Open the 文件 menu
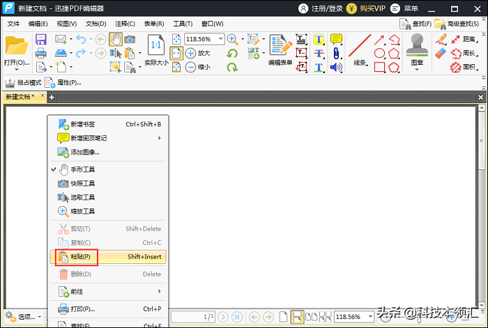Screen dimensions: 488x328 [13, 24]
